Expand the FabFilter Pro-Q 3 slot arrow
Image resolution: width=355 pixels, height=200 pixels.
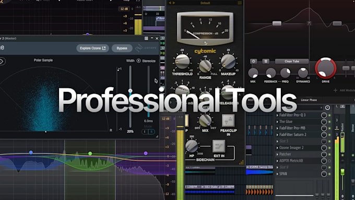tap(277, 115)
